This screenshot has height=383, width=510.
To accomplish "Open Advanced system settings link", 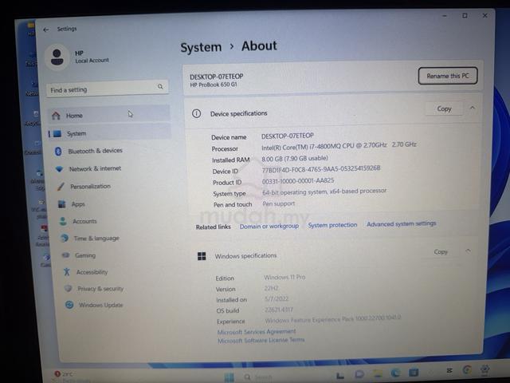I will [402, 223].
